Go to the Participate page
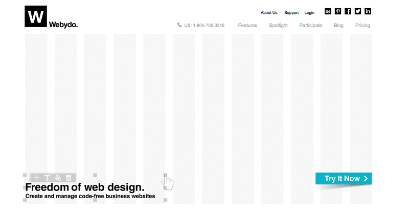This screenshot has width=409, height=214. 311,26
